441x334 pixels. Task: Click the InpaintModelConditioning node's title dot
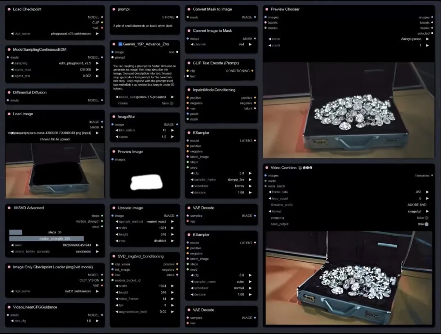tap(189, 90)
